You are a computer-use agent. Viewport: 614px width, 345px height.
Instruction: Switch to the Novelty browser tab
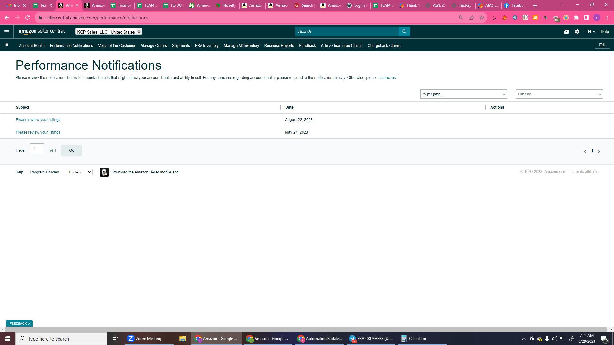click(x=226, y=5)
